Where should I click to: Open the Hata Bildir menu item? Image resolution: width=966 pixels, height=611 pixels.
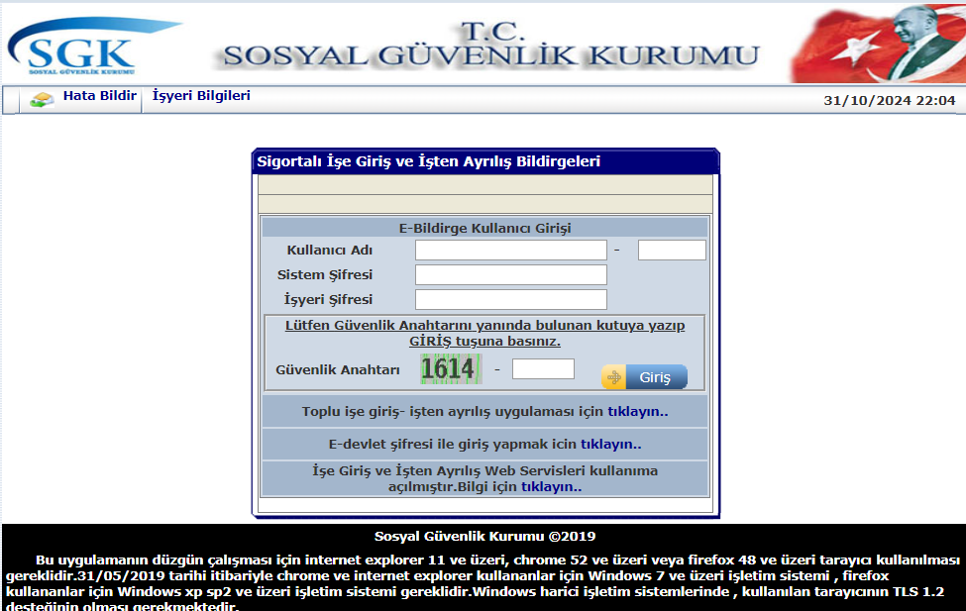pyautogui.click(x=100, y=95)
